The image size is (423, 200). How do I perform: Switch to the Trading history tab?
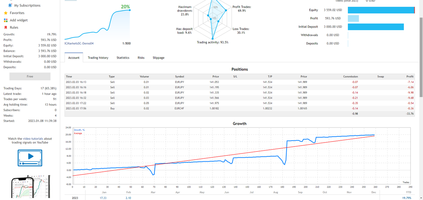(x=98, y=58)
